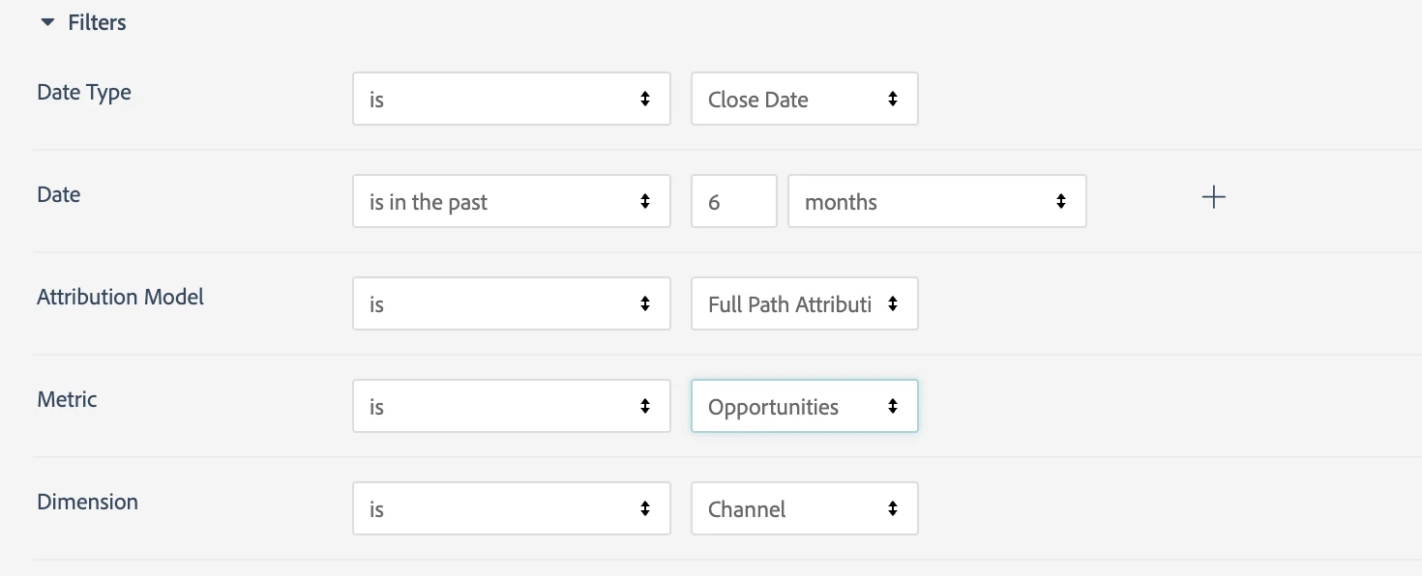Click the number field containing 6
Viewport: 1422px width, 576px height.
pyautogui.click(x=733, y=201)
